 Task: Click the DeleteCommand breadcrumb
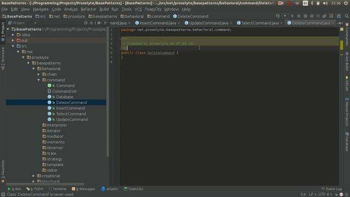[191, 16]
